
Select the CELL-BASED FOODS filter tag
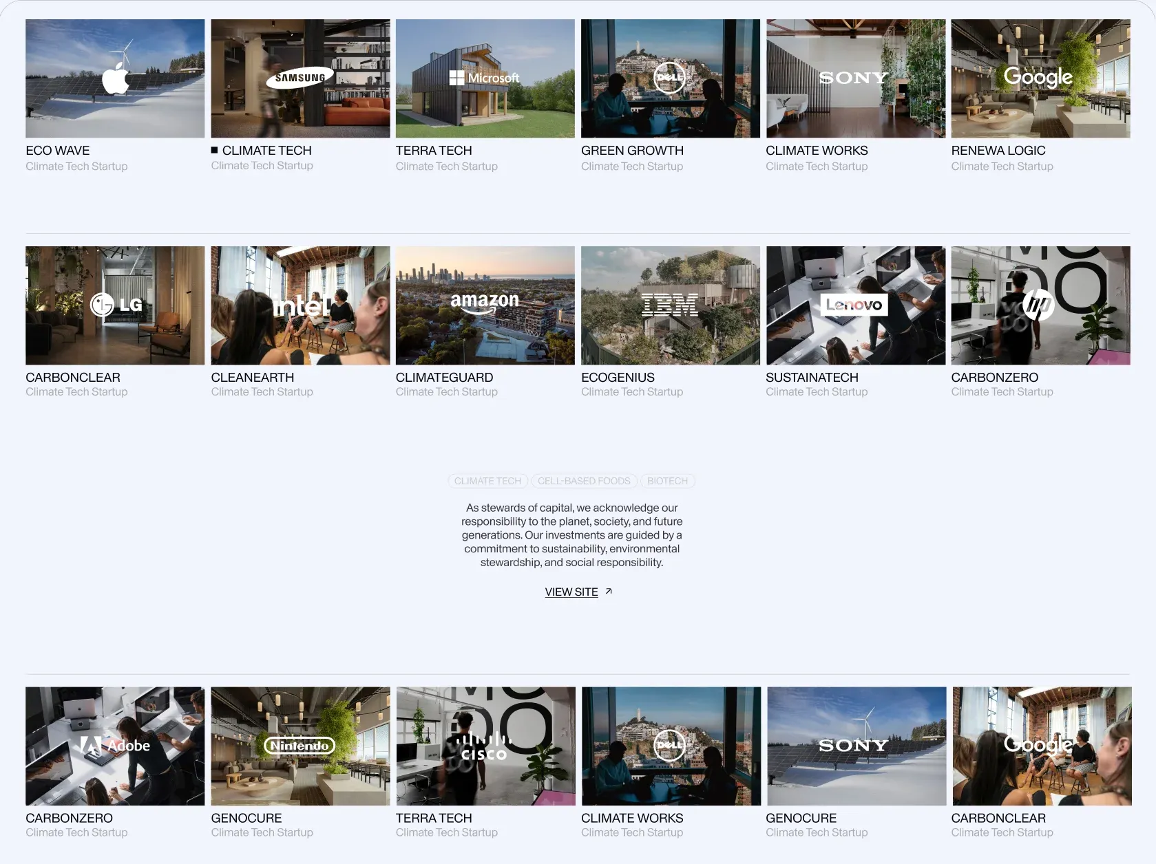tap(584, 481)
